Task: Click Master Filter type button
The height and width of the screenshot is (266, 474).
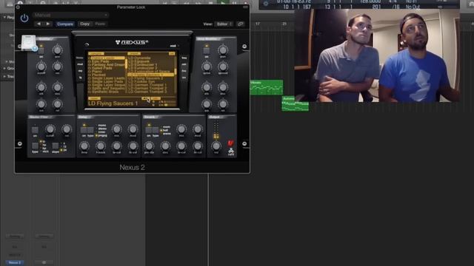Action: pyautogui.click(x=35, y=146)
